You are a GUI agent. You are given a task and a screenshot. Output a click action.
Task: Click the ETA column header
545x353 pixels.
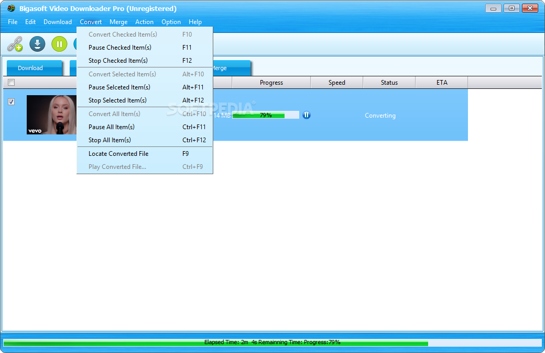click(x=442, y=83)
